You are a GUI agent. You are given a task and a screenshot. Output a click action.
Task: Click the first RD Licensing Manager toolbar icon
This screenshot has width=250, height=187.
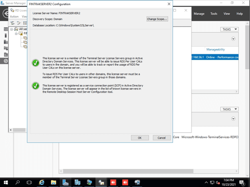point(13,23)
